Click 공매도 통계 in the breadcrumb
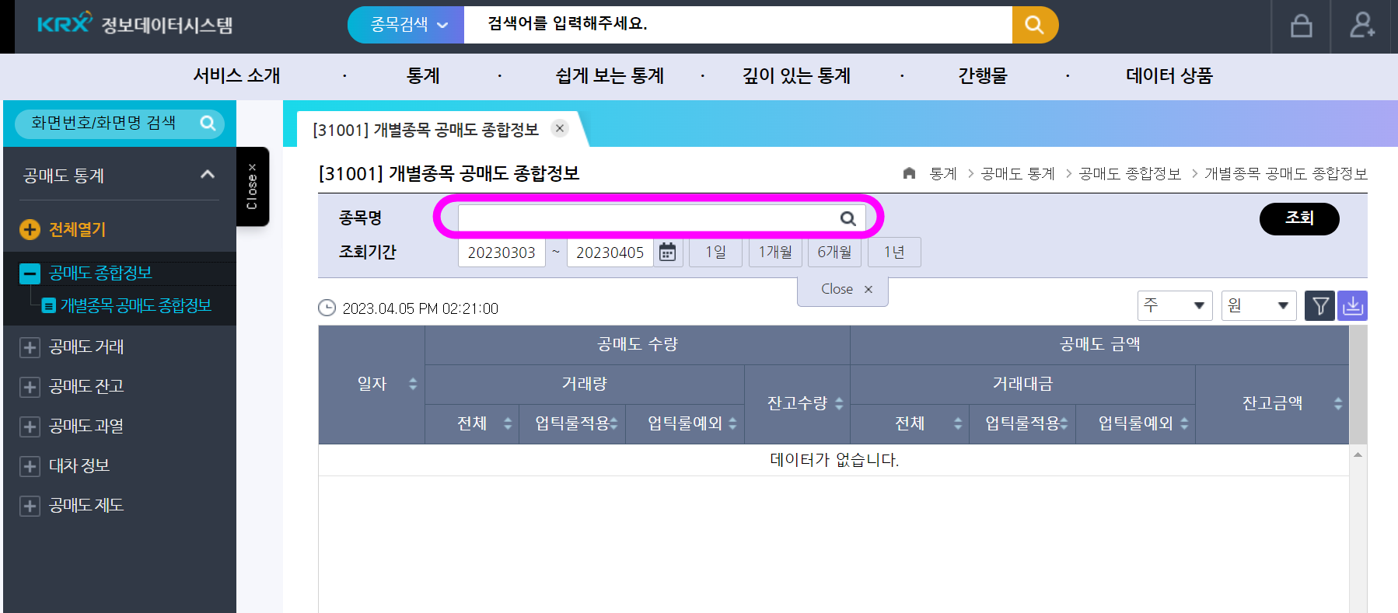The width and height of the screenshot is (1398, 613). point(1018,174)
